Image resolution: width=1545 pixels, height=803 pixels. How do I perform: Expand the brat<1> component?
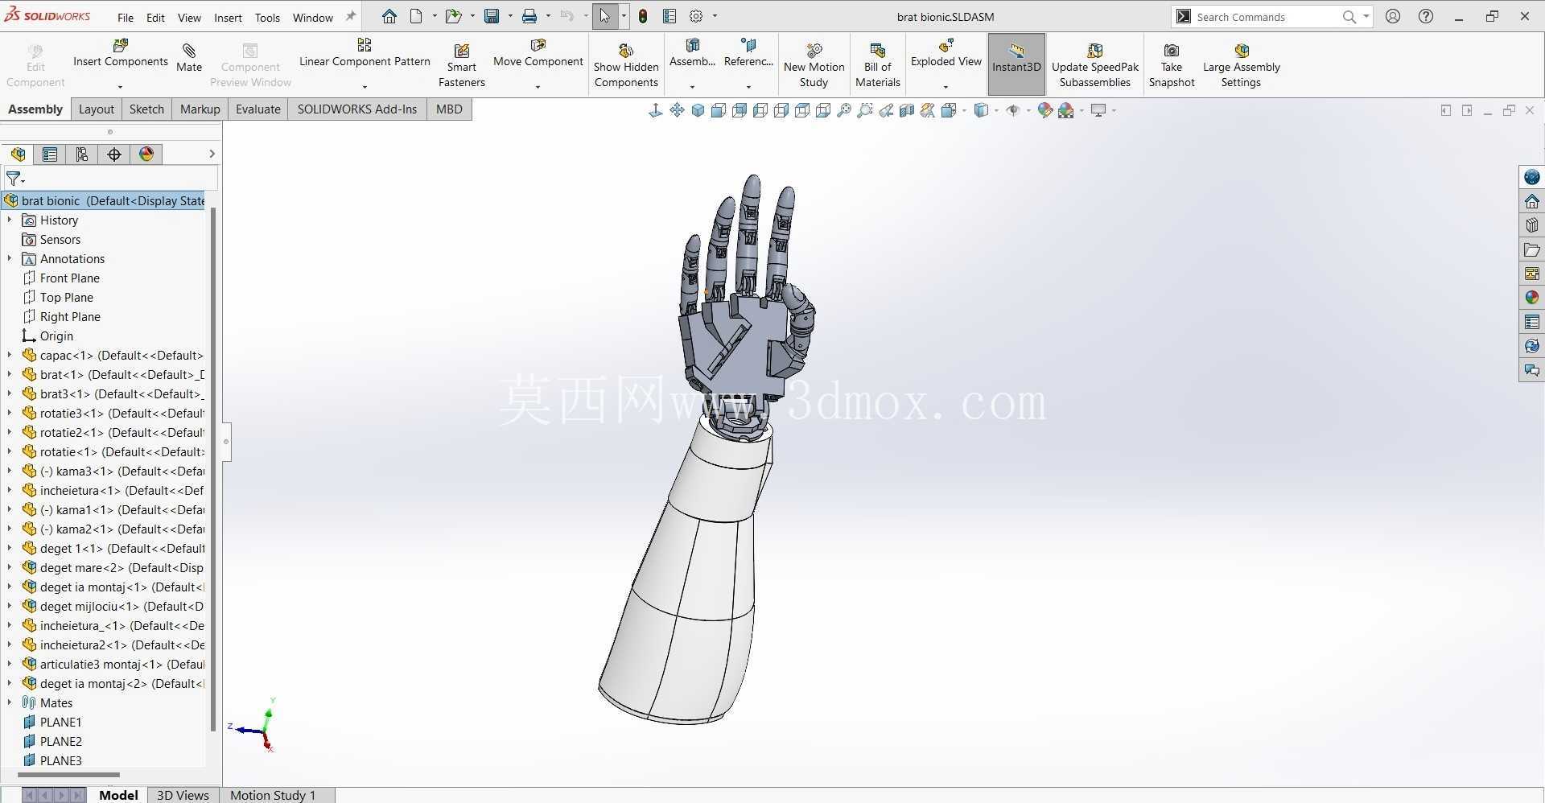(x=10, y=374)
